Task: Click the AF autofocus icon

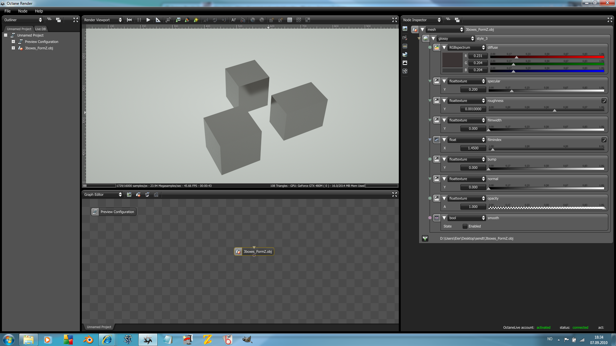Action: tap(234, 20)
